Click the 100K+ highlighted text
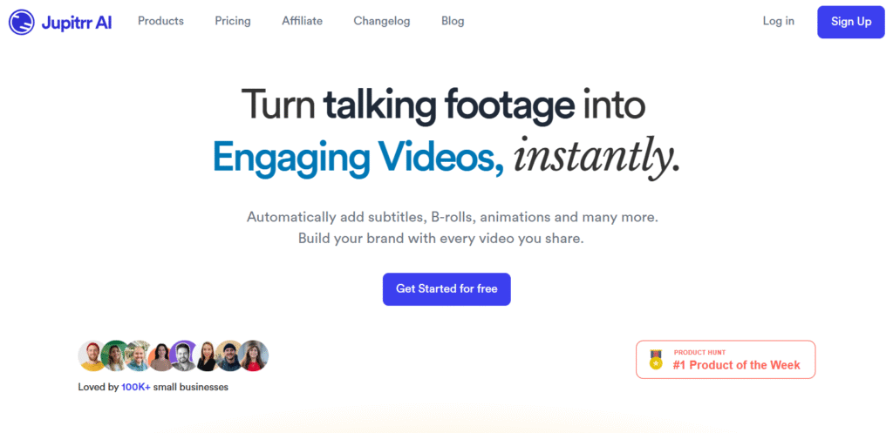Screen dimensions: 893x433 coord(136,388)
